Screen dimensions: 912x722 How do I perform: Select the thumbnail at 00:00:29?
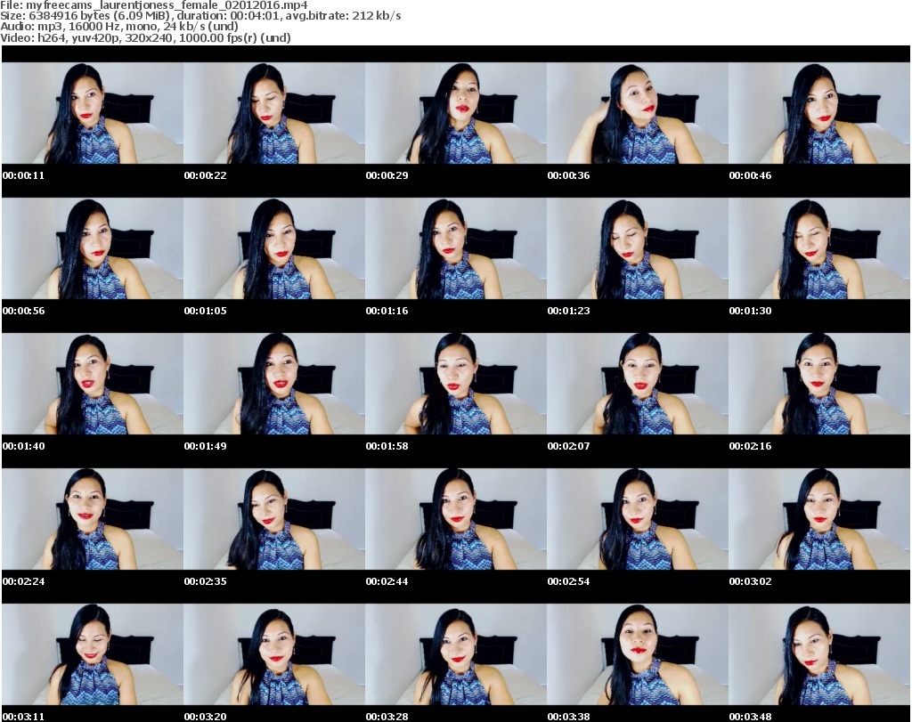[x=456, y=113]
